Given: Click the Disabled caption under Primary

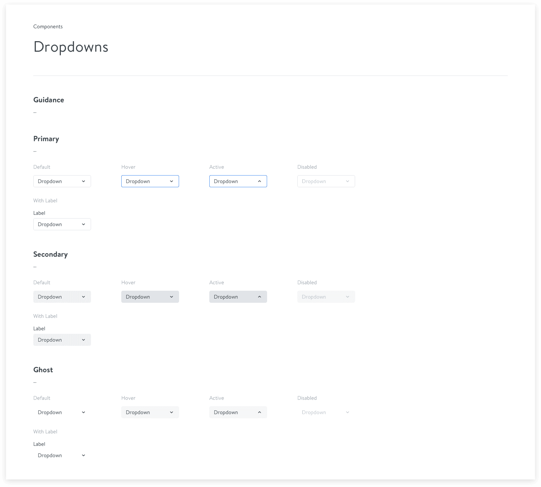Looking at the screenshot, I should point(307,167).
